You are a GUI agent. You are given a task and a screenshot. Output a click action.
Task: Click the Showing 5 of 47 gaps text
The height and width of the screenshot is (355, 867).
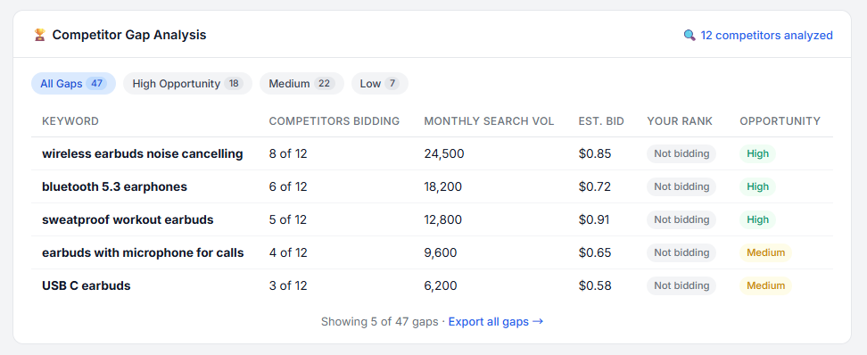pos(379,321)
